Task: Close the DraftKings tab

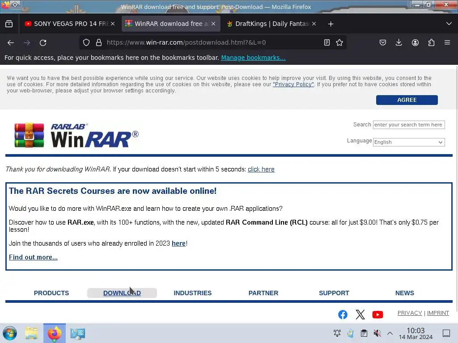Action: 314,24
